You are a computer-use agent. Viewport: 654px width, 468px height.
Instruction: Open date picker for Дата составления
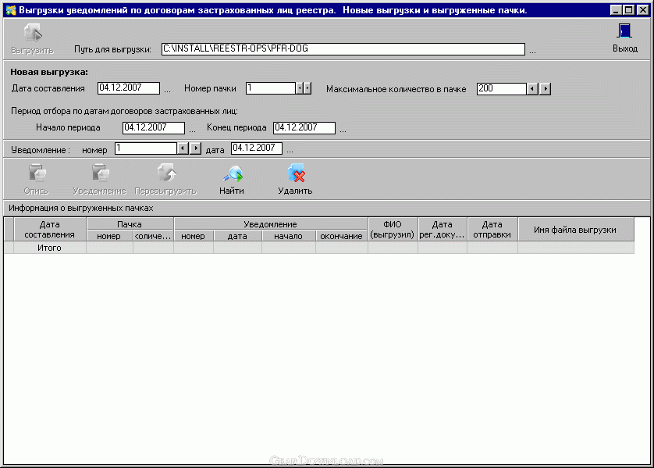coord(167,90)
